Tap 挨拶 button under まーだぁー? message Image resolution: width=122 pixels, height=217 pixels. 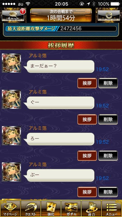coord(87,83)
